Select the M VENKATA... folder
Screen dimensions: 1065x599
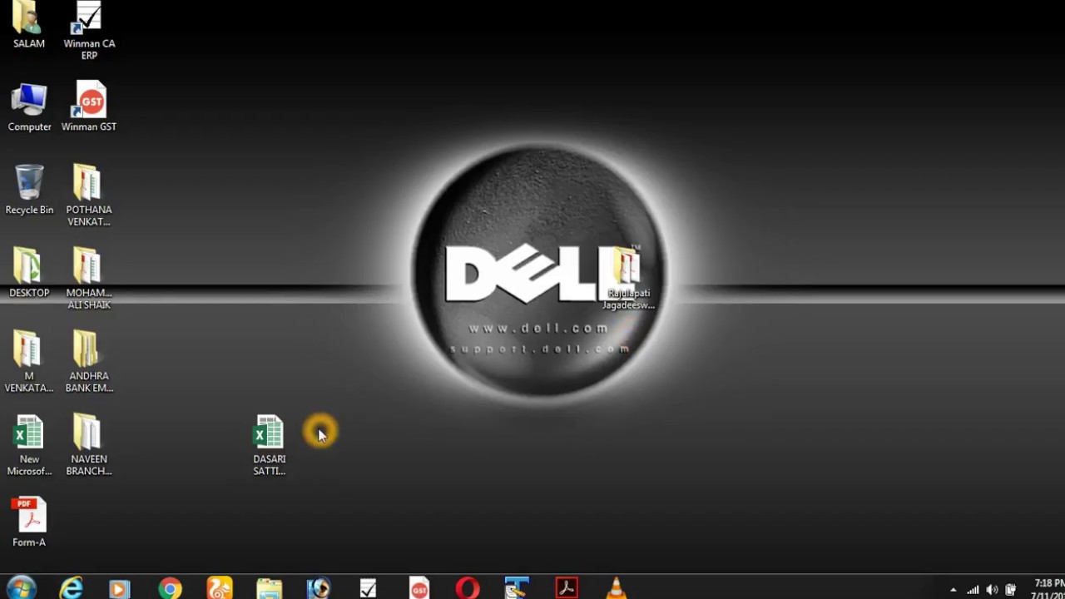[x=29, y=363]
